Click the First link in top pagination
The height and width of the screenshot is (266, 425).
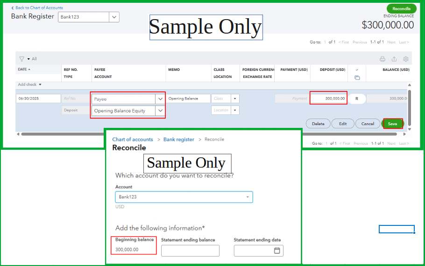point(344,42)
